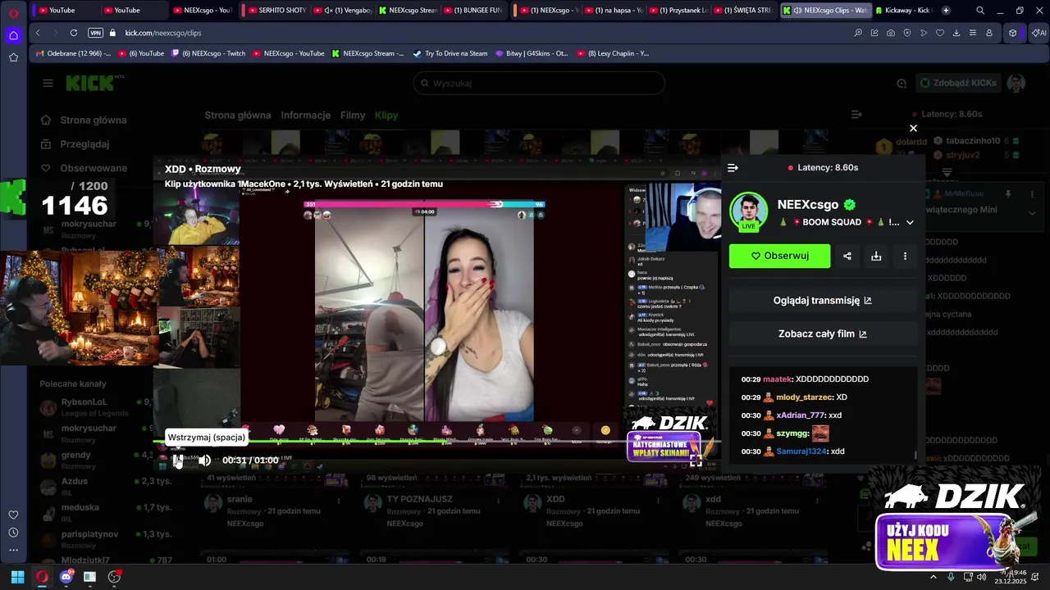Click the Kick search field Wyszukaj
This screenshot has width=1050, height=590.
(x=539, y=83)
